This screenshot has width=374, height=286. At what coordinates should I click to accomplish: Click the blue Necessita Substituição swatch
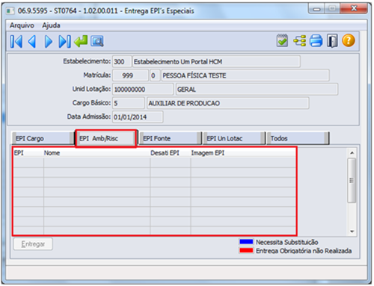[246, 242]
